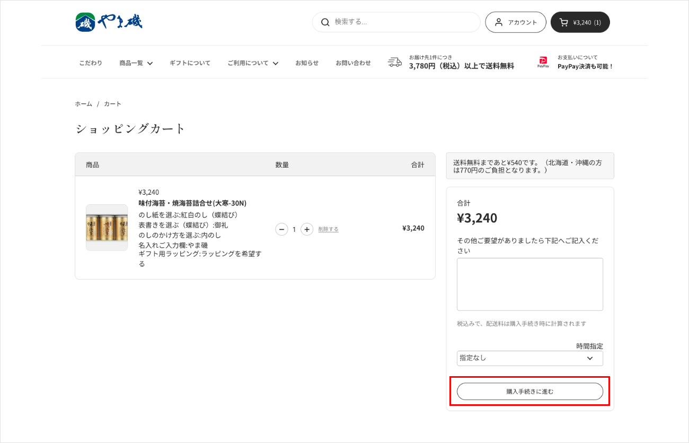Viewport: 689px width, 443px height.
Task: Click the やま磯 logo in the header
Action: pos(109,22)
